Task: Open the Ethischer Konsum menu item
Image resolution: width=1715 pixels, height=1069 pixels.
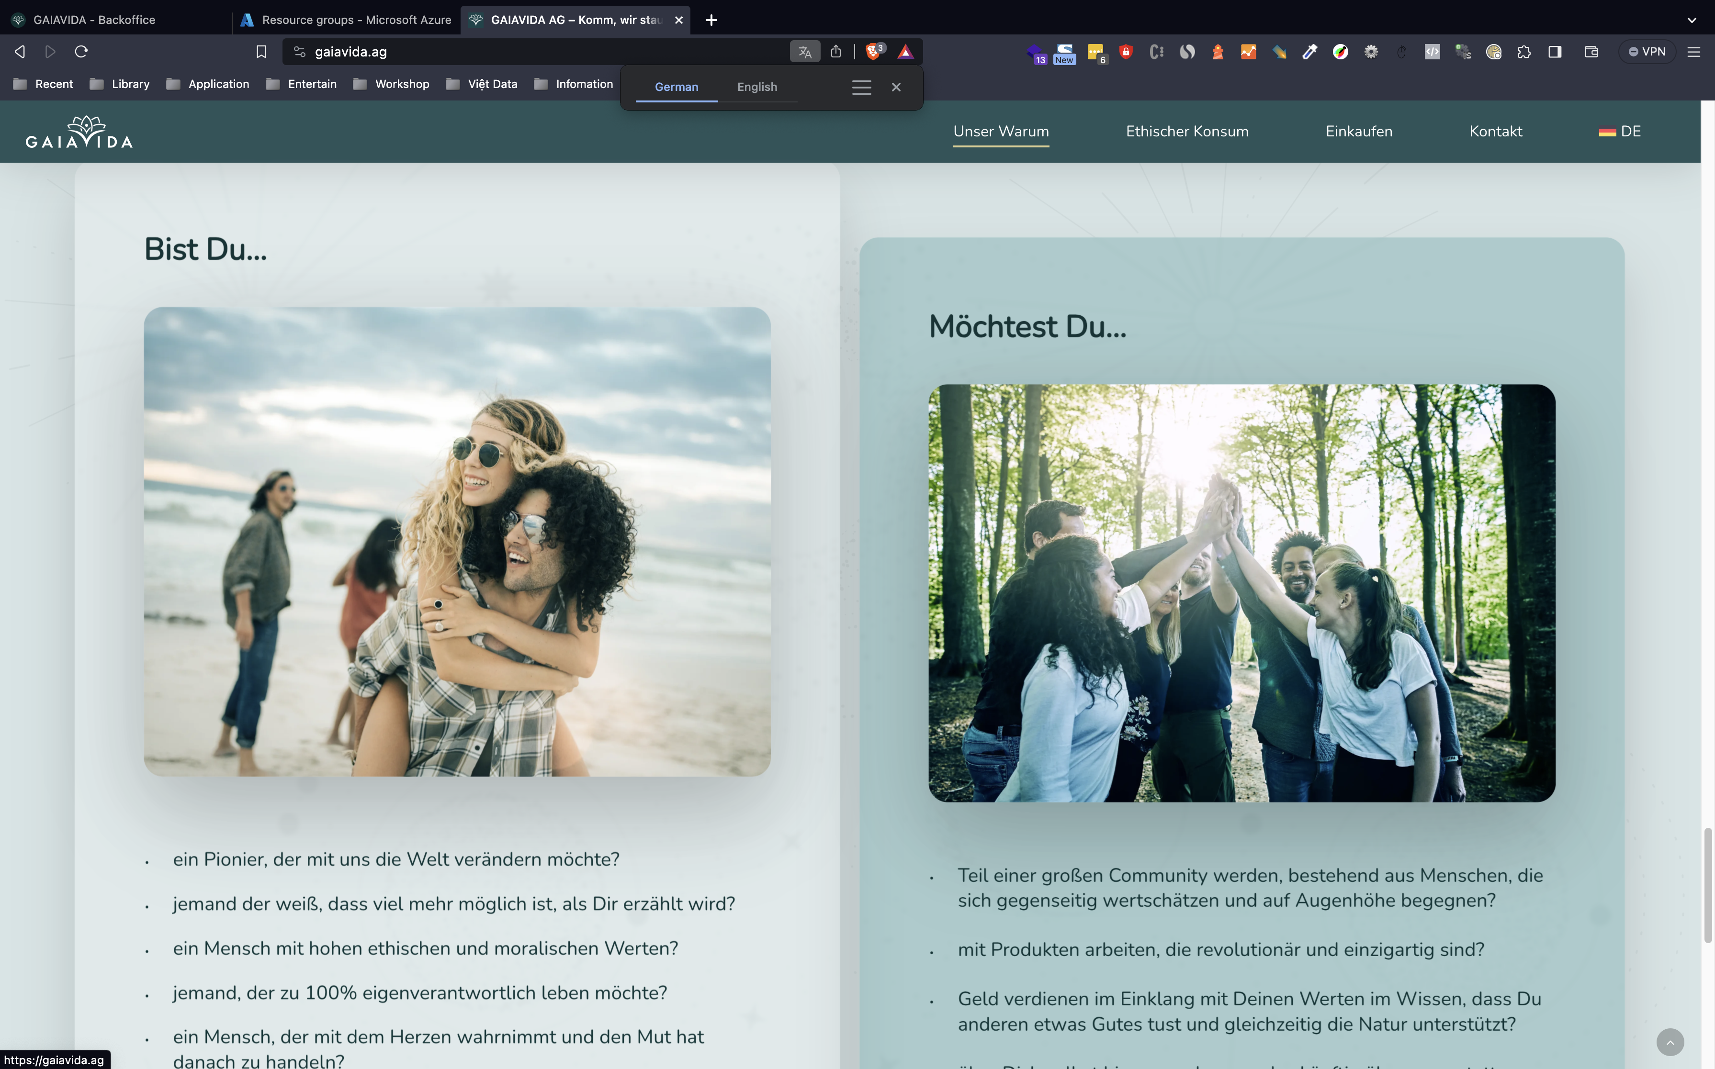Action: coord(1187,132)
